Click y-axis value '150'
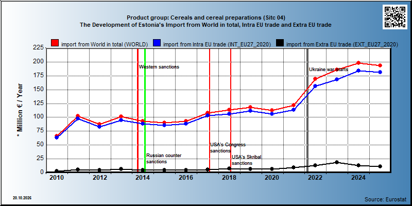Viewport: 412px width, 206px height. click(x=38, y=89)
